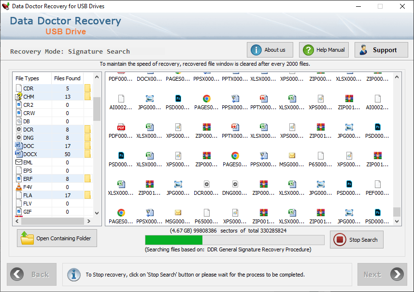
Task: Select the ERF image type icon
Action: tap(19, 179)
